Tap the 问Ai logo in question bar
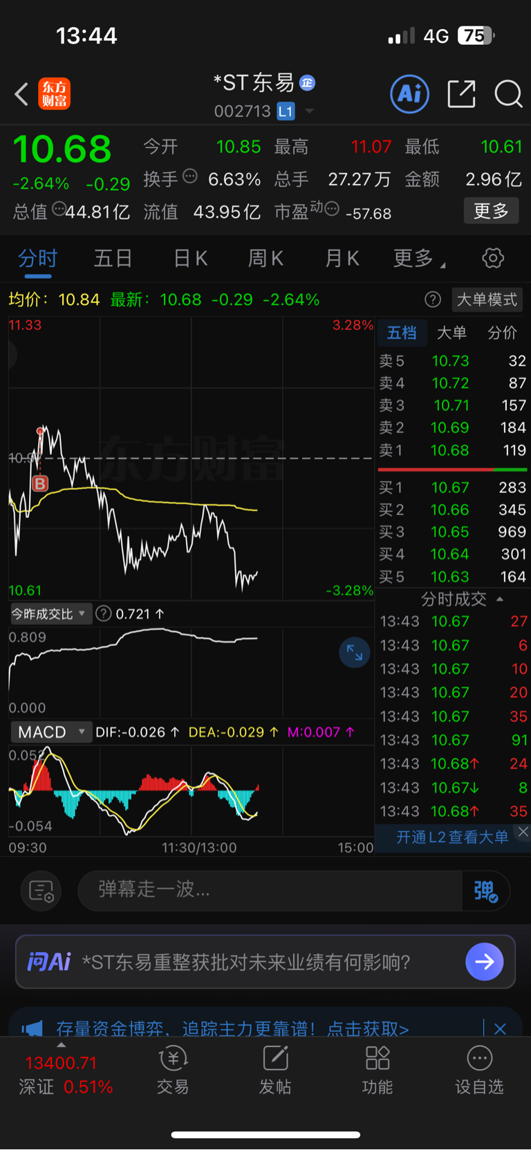This screenshot has width=531, height=1150. (x=49, y=962)
